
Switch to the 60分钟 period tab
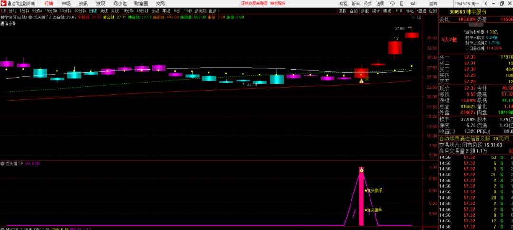80,10
